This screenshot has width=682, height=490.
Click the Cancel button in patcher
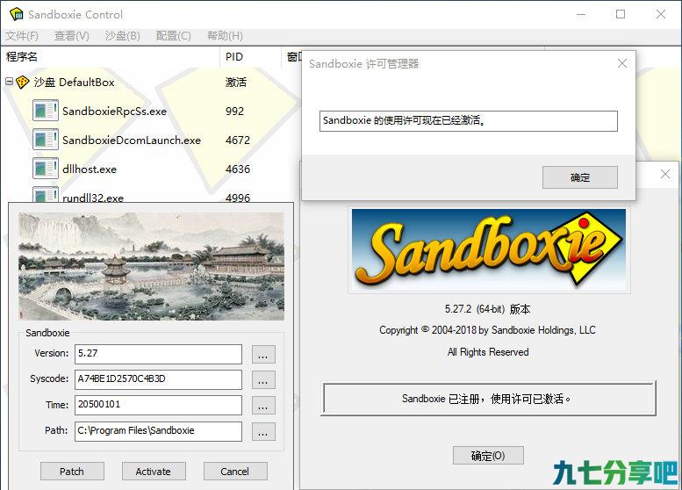pyautogui.click(x=235, y=472)
